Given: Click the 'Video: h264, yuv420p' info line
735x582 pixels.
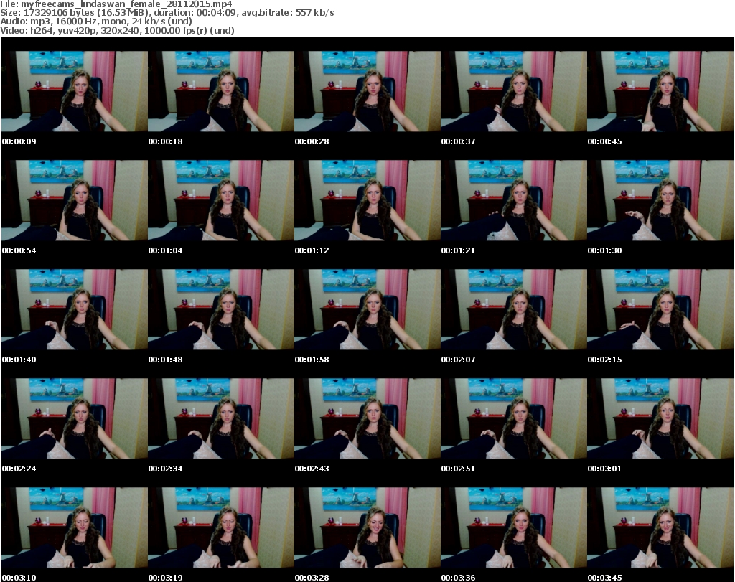Looking at the screenshot, I should click(x=117, y=30).
